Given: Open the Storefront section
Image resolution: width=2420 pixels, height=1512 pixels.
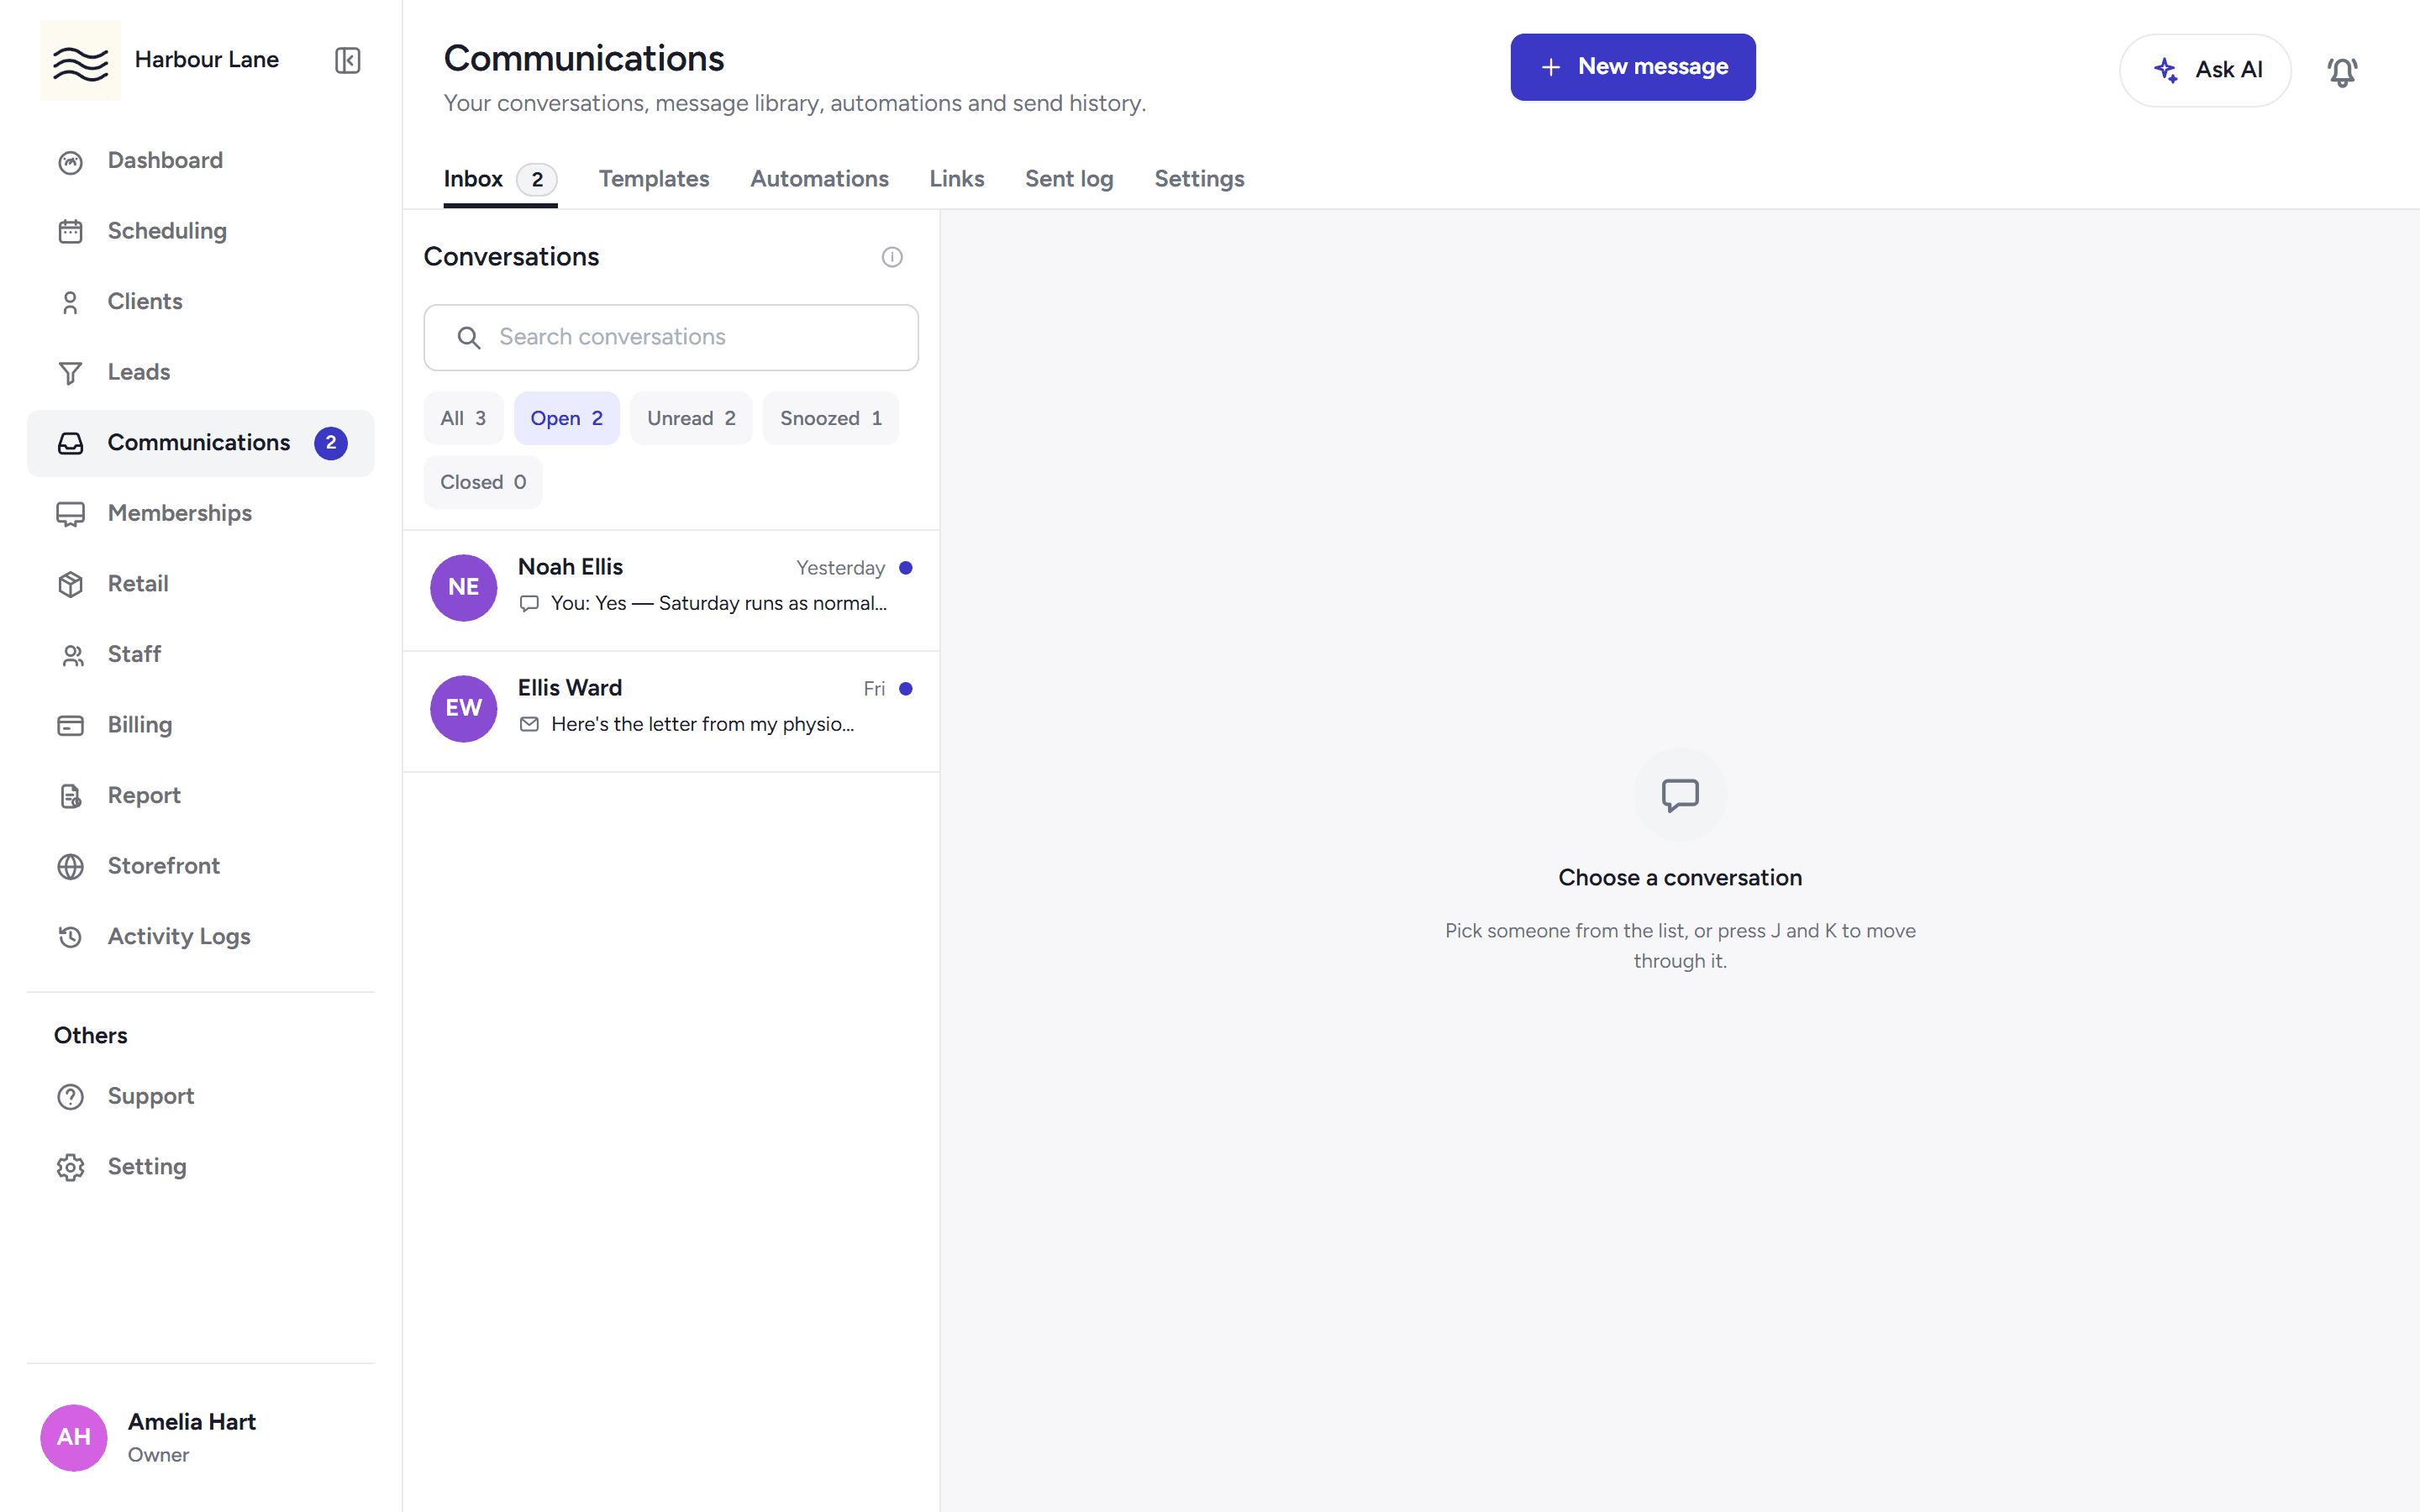Looking at the screenshot, I should point(200,866).
